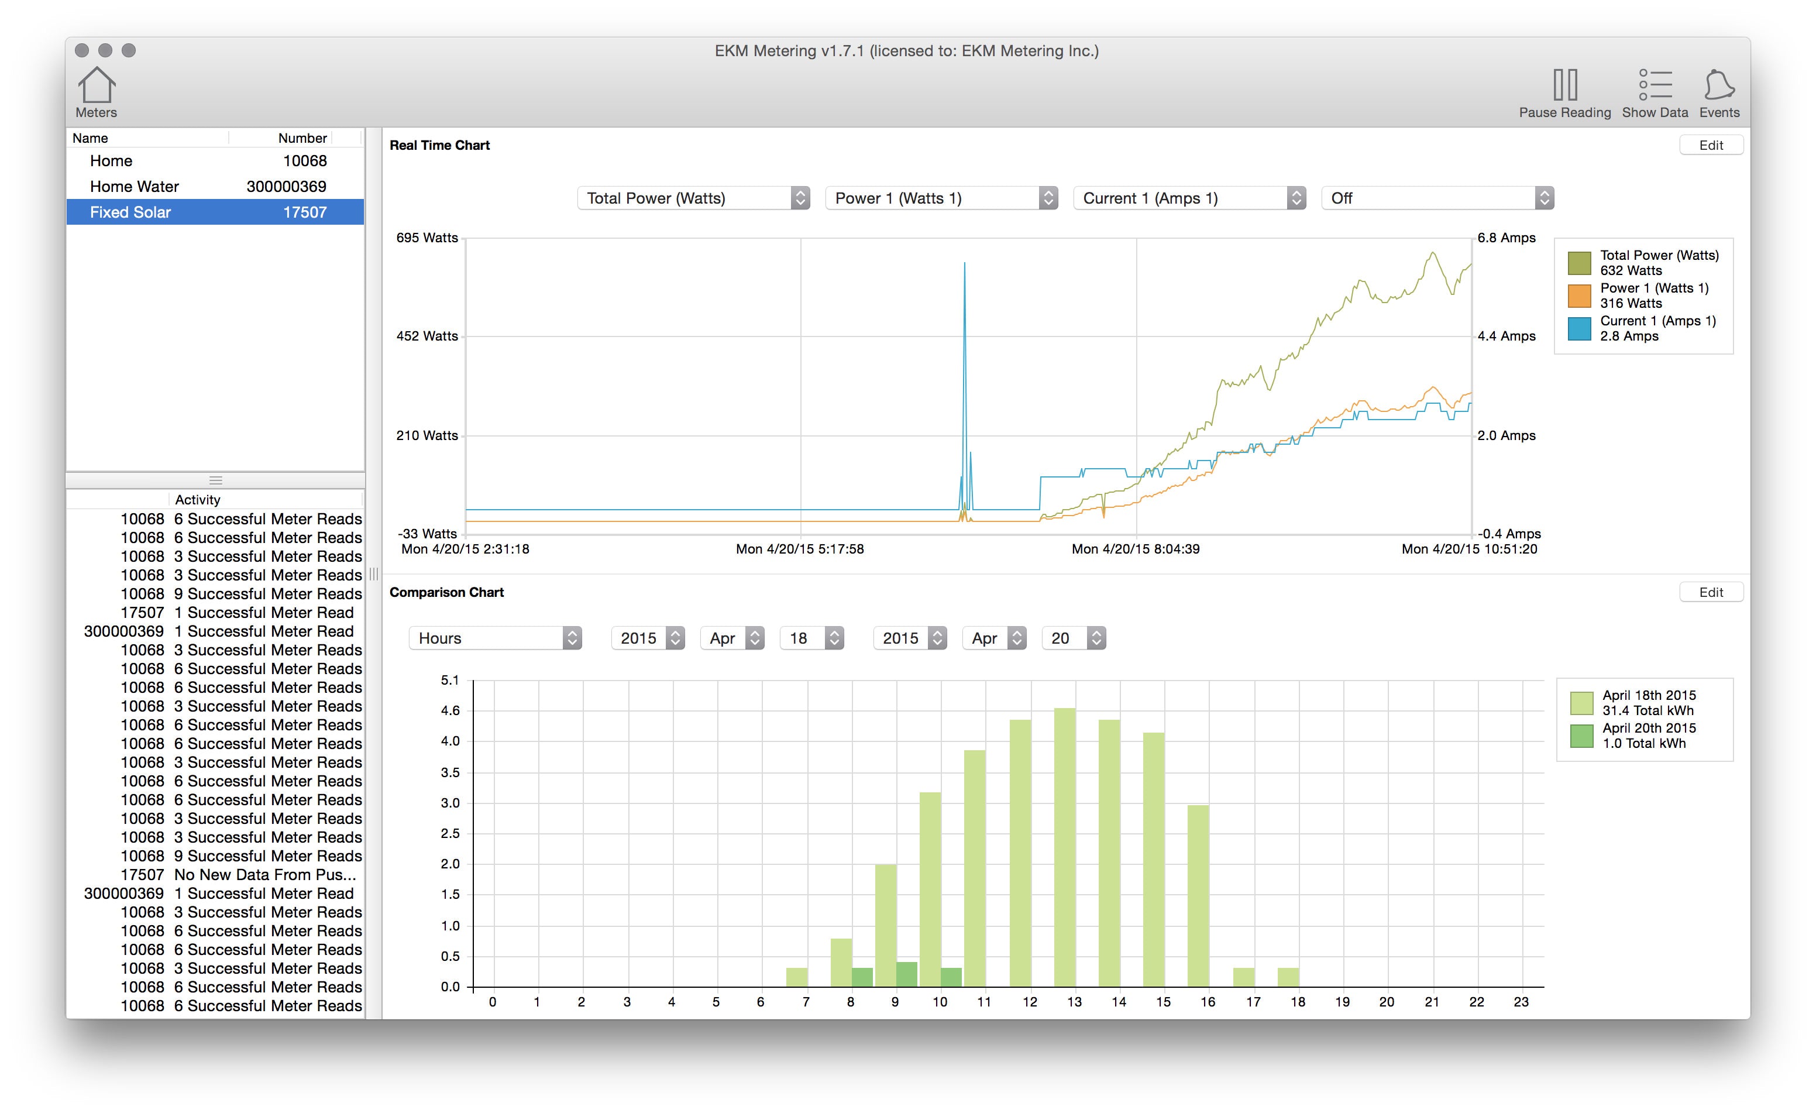The width and height of the screenshot is (1816, 1113).
Task: Click Edit on the Comparison Chart
Action: (x=1710, y=593)
